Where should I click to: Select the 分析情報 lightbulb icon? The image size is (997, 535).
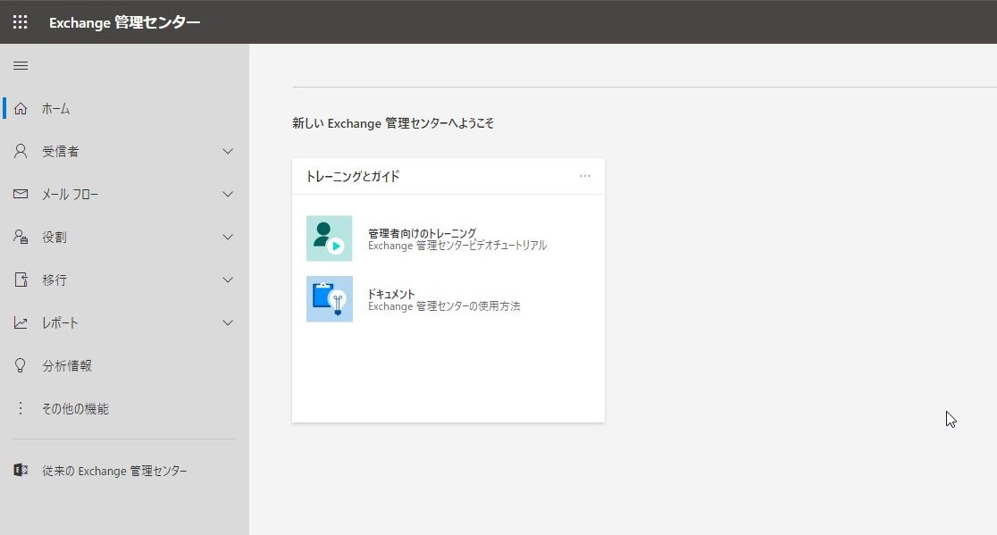pyautogui.click(x=20, y=364)
